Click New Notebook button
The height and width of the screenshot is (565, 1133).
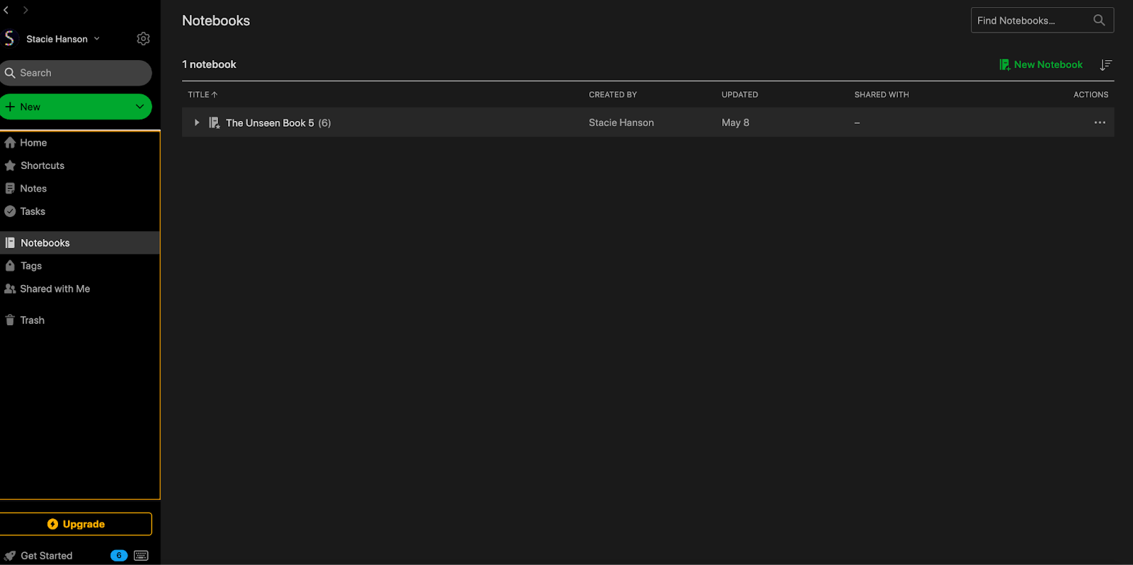pyautogui.click(x=1040, y=64)
